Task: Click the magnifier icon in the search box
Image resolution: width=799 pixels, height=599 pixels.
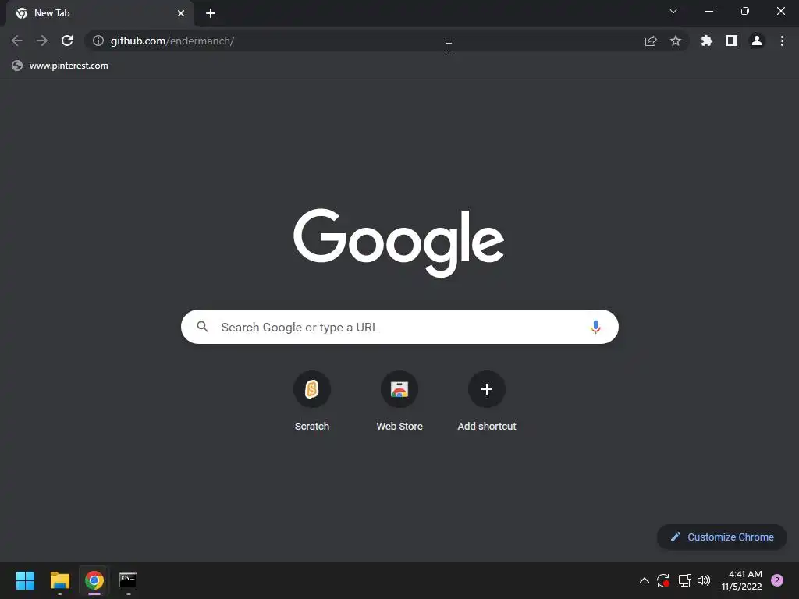Action: click(x=203, y=327)
